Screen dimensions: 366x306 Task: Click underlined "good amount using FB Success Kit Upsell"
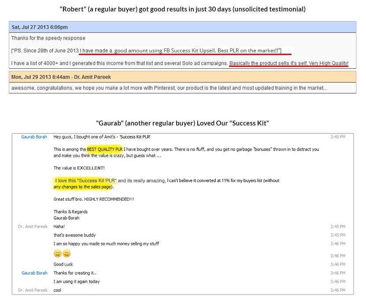pos(165,51)
